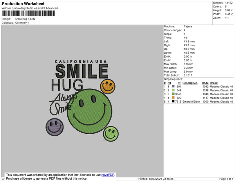Click the dark green swatch for code 1049

(x=173, y=94)
